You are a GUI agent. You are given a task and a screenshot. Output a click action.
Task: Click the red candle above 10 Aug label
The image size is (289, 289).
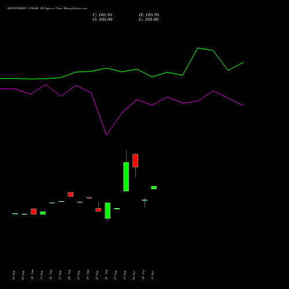[x=34, y=212]
